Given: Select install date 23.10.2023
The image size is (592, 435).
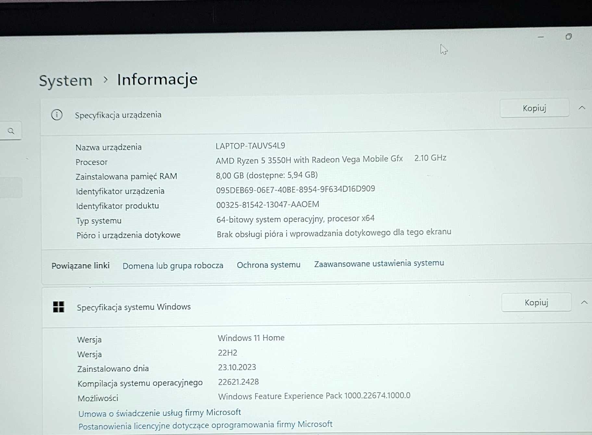Looking at the screenshot, I should click(x=237, y=367).
